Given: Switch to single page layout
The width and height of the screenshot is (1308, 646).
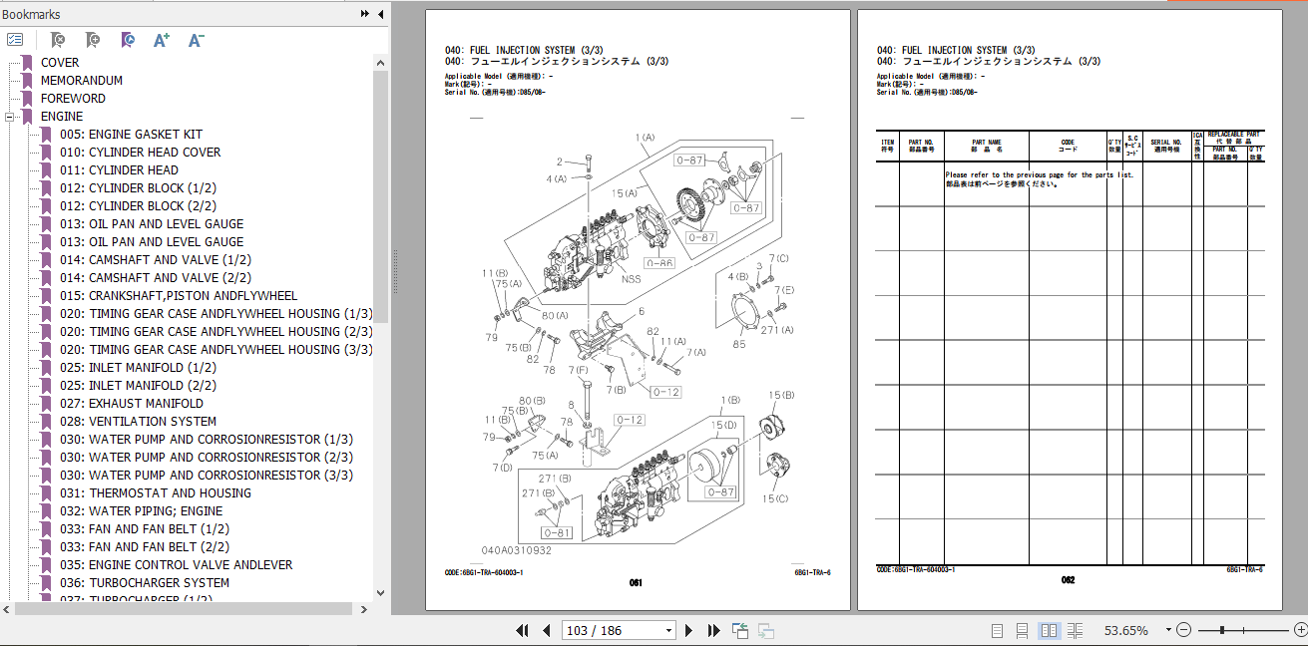Looking at the screenshot, I should point(997,630).
